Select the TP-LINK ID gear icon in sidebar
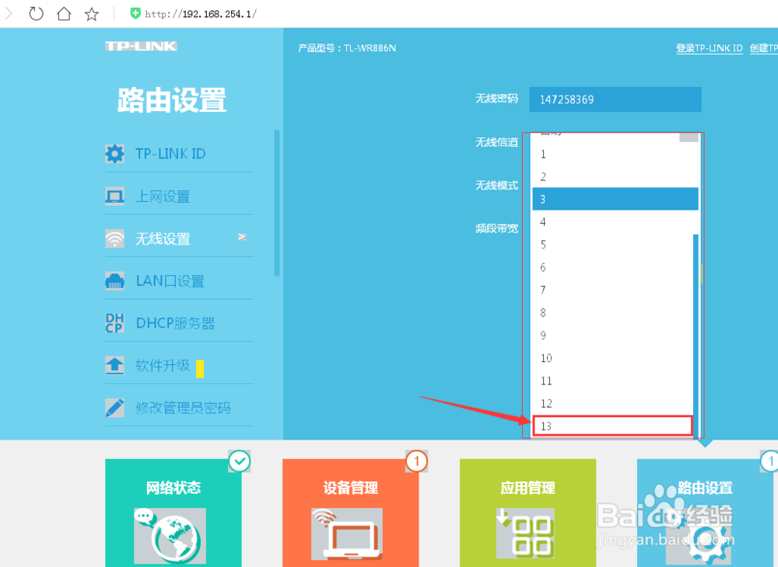Viewport: 778px width, 567px height. pyautogui.click(x=114, y=154)
